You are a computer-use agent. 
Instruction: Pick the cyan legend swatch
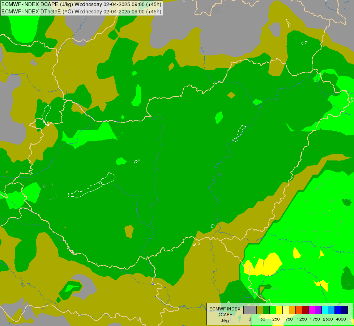pos(325,310)
